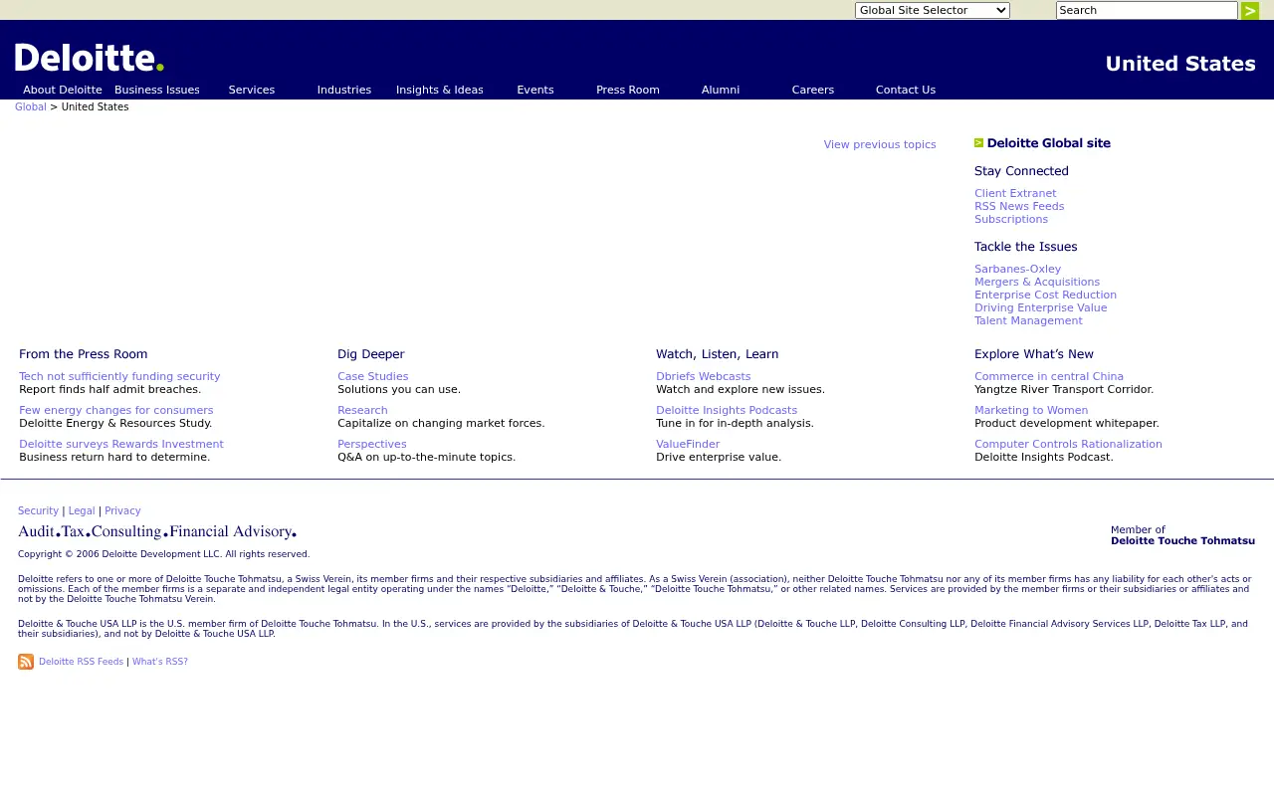Image resolution: width=1274 pixels, height=796 pixels.
Task: Click the What's RSS? link
Action: (160, 662)
